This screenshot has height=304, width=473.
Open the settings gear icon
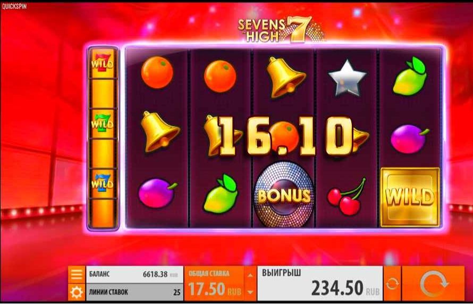77,292
